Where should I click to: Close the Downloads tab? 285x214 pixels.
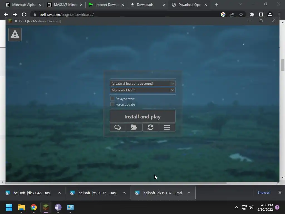tap(164, 5)
